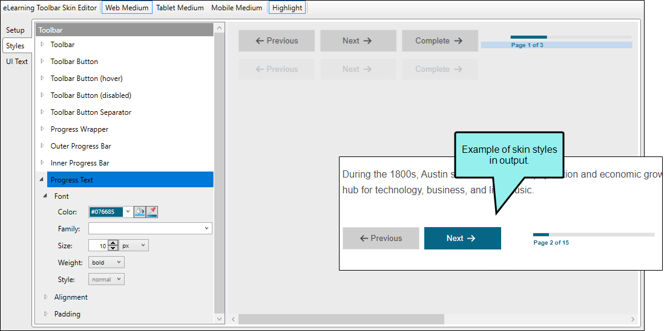670x331 pixels.
Task: Click the enabled Next preview button
Action: click(358, 41)
